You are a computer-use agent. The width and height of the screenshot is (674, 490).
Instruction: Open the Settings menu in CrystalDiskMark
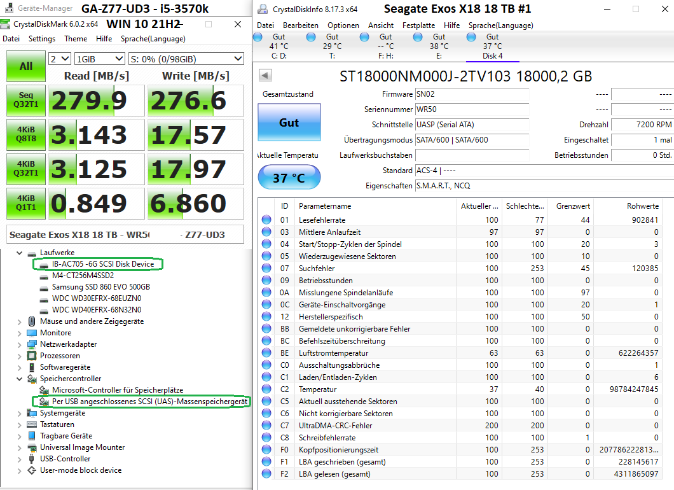click(42, 39)
